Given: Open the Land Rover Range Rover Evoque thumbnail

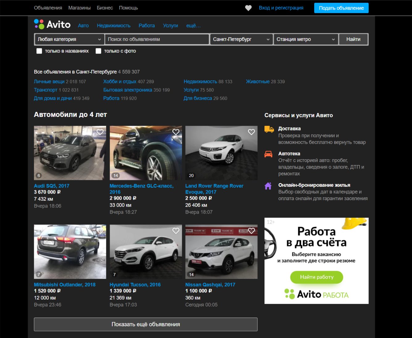Looking at the screenshot, I should [221, 153].
